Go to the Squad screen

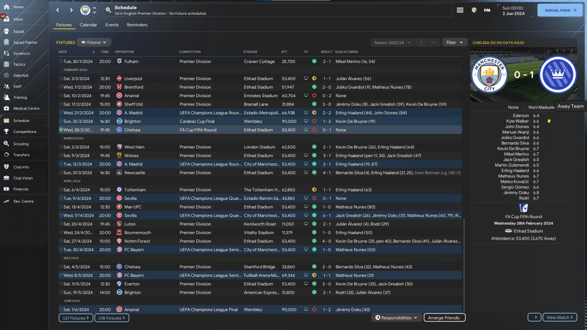18,32
